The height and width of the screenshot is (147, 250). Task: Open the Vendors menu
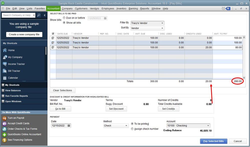(94, 9)
